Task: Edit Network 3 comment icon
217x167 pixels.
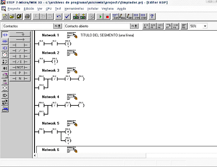Action: point(72,70)
